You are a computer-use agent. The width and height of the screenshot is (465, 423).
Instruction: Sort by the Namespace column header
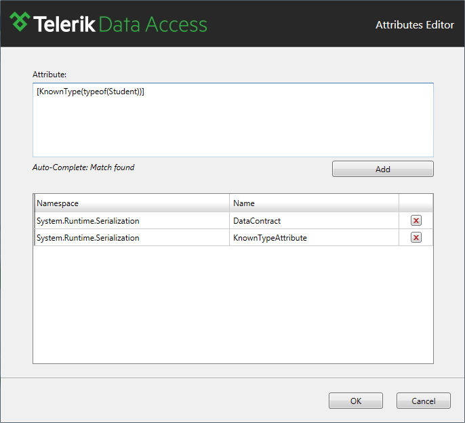tap(132, 203)
